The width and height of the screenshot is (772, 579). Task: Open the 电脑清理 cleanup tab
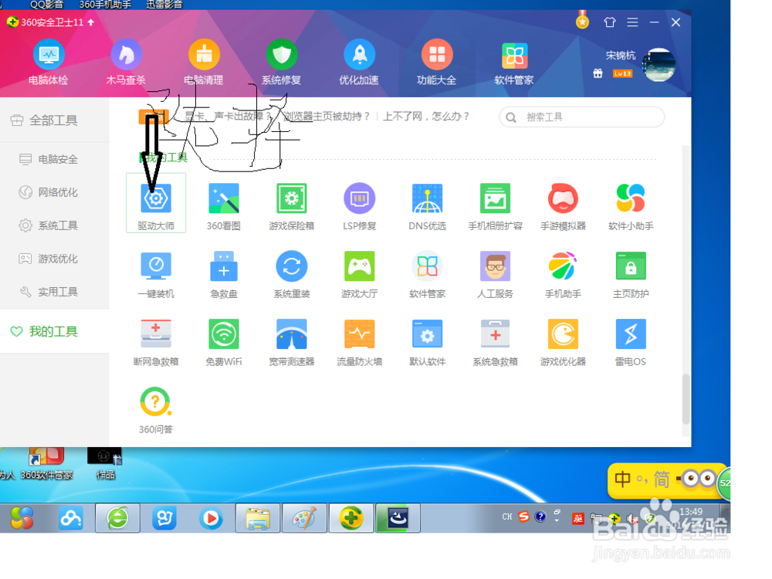(x=203, y=62)
